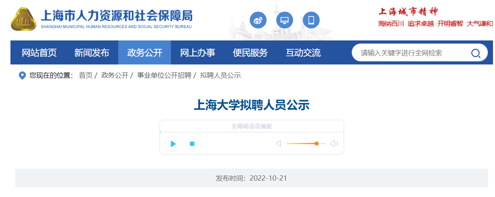
Task: Click the 海纳百川 slogan text
Action: [x=391, y=24]
